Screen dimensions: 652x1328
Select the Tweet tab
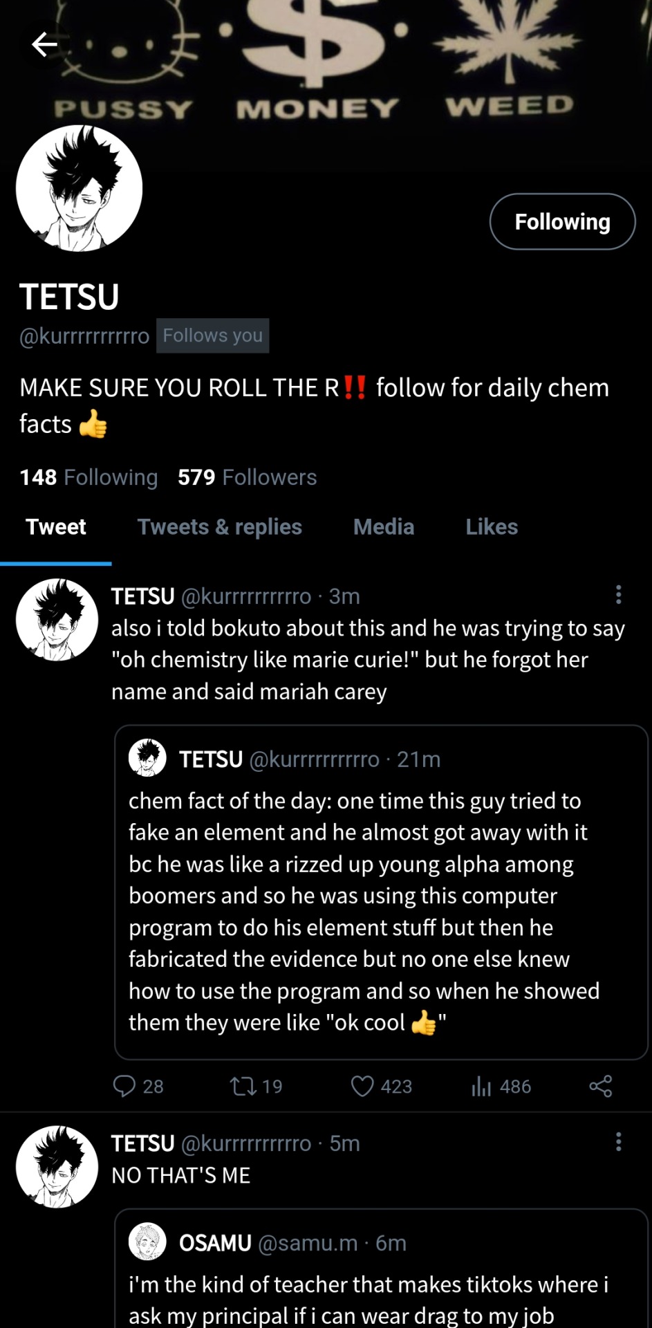56,527
